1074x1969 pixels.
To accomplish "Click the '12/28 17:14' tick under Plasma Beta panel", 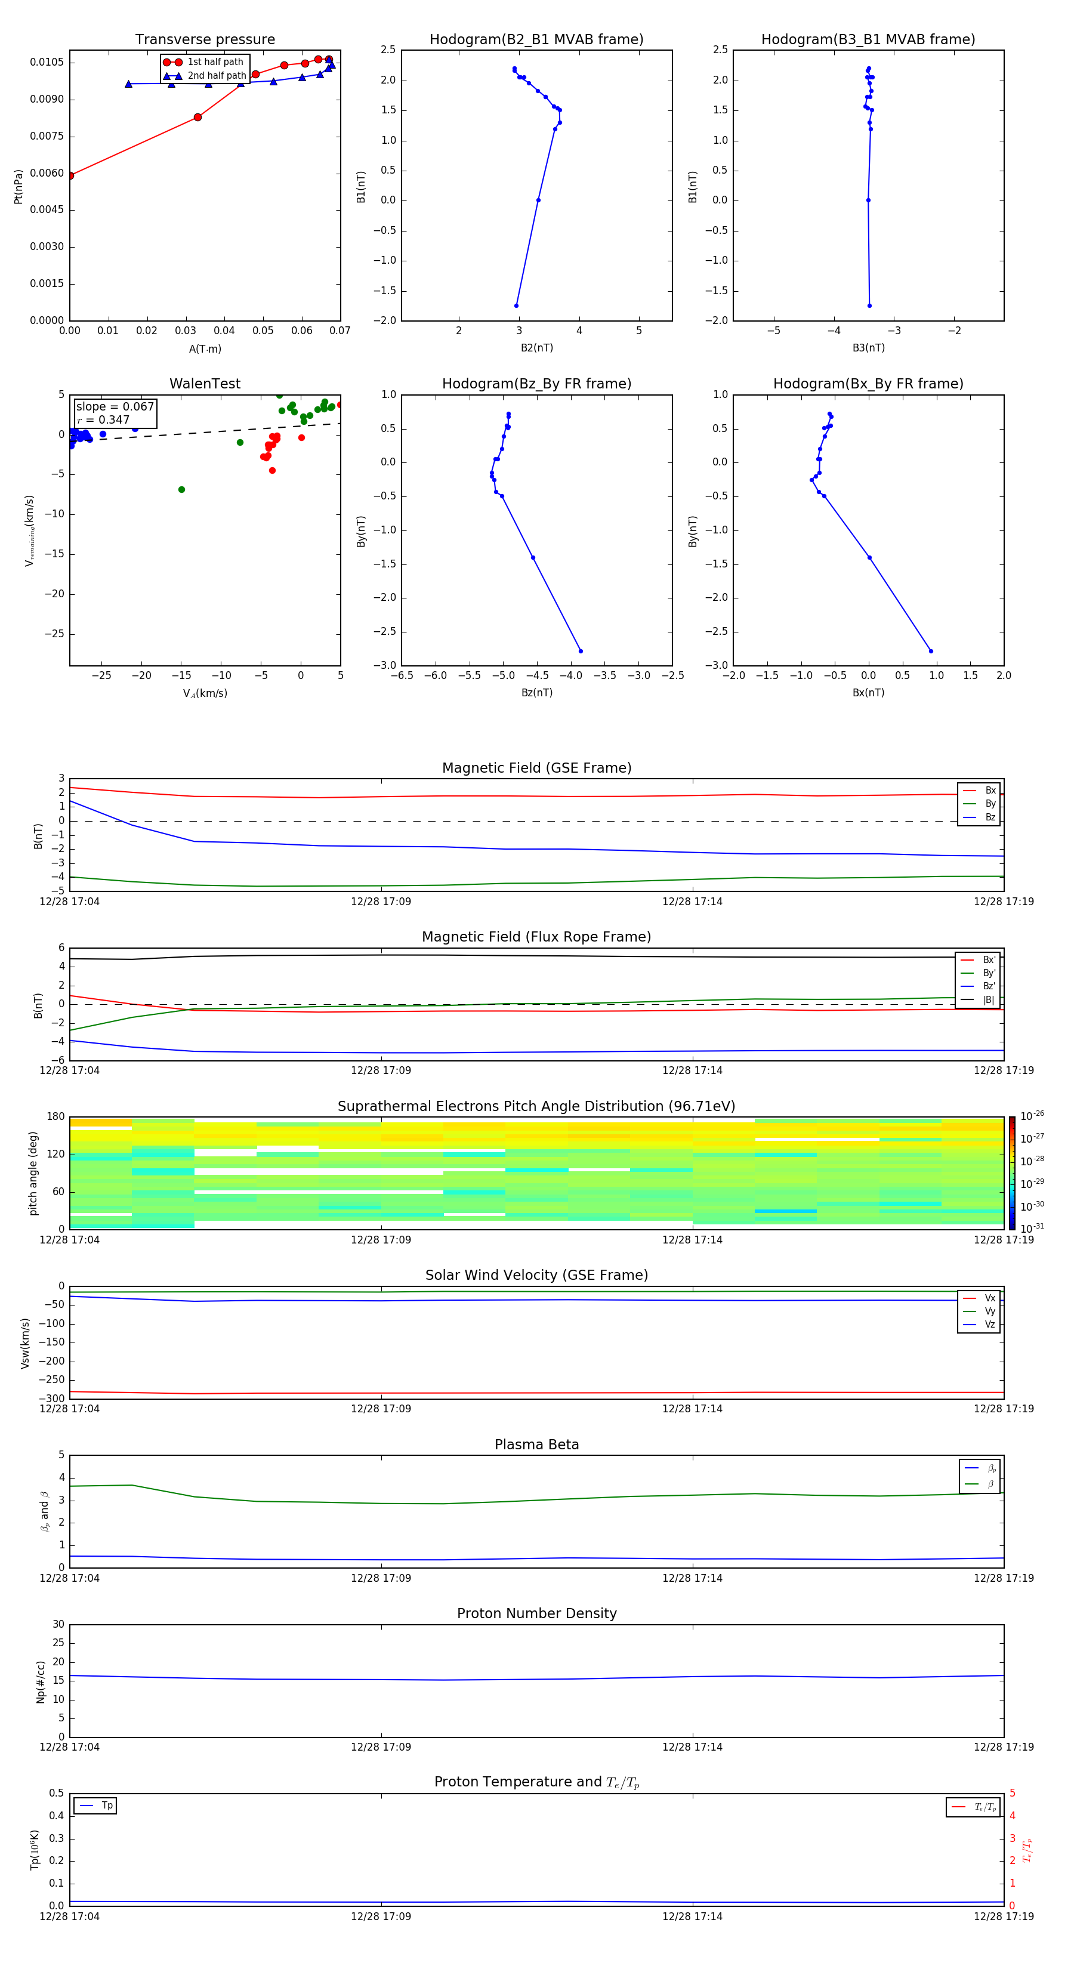I will (x=692, y=1578).
